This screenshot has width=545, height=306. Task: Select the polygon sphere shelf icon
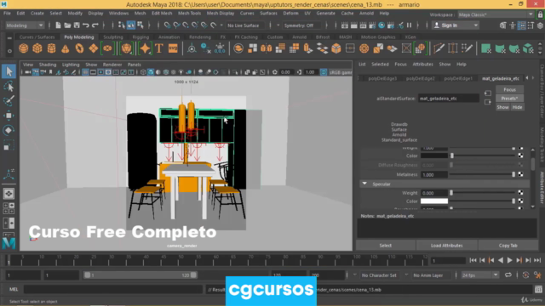pyautogui.click(x=23, y=48)
